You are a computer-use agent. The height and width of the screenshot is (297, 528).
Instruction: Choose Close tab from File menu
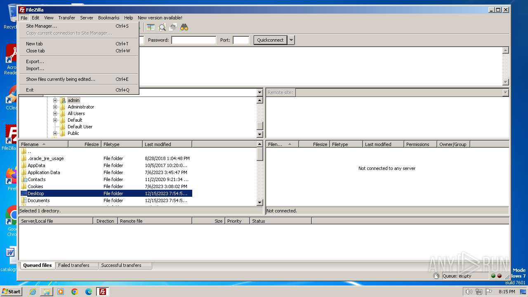point(78,51)
